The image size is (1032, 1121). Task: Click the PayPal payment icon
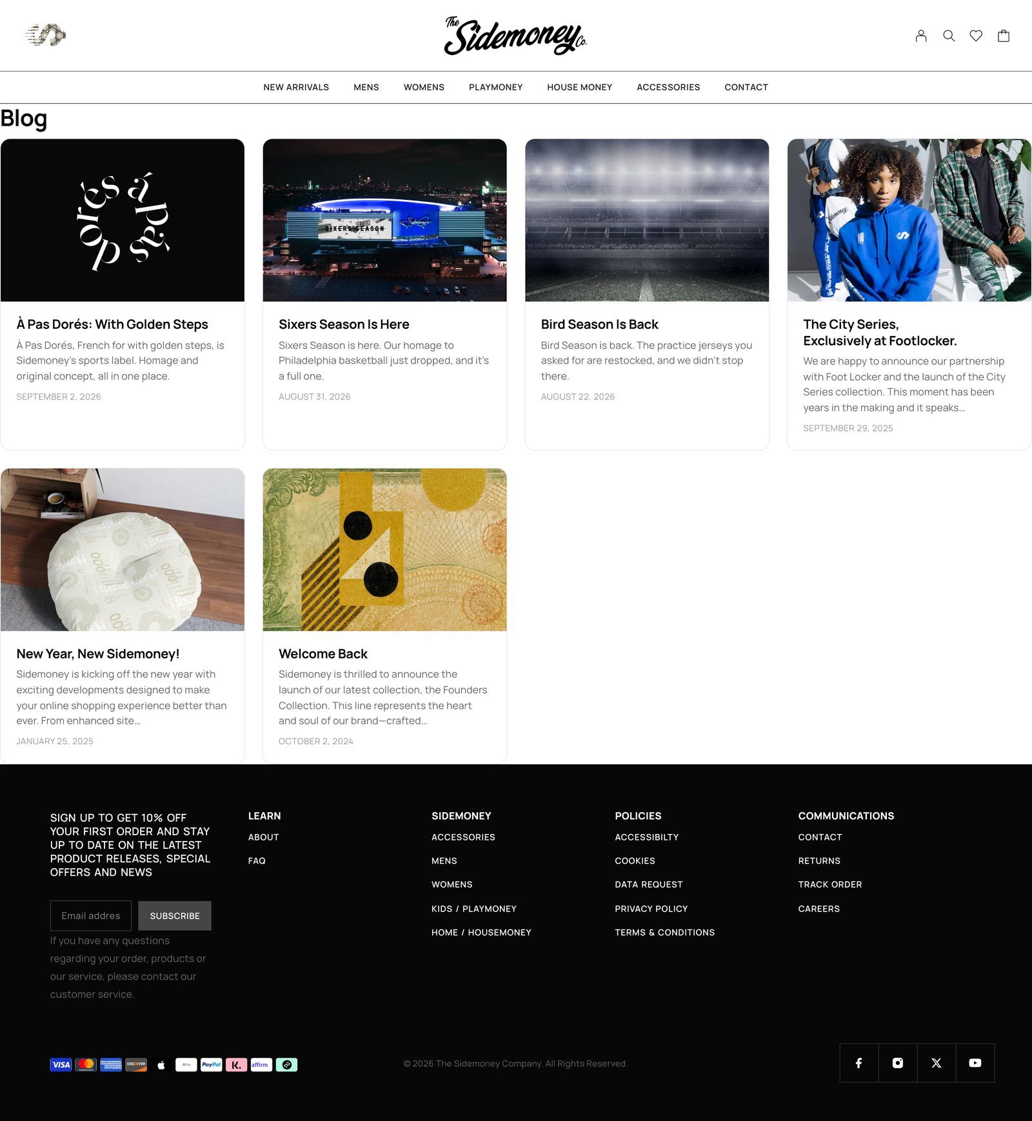click(212, 1064)
